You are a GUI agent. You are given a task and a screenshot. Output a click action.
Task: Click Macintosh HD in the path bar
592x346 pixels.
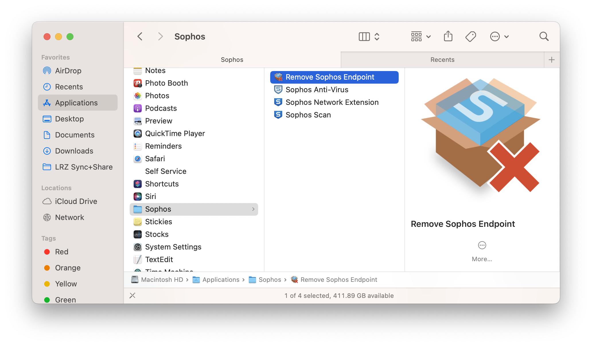click(162, 280)
